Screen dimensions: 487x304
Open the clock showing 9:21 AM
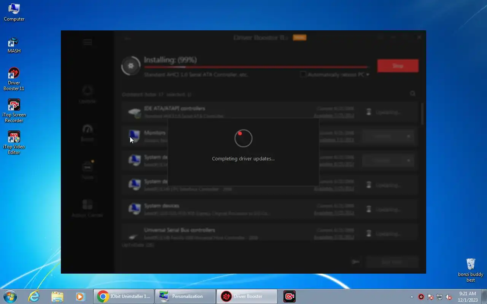pos(468,296)
